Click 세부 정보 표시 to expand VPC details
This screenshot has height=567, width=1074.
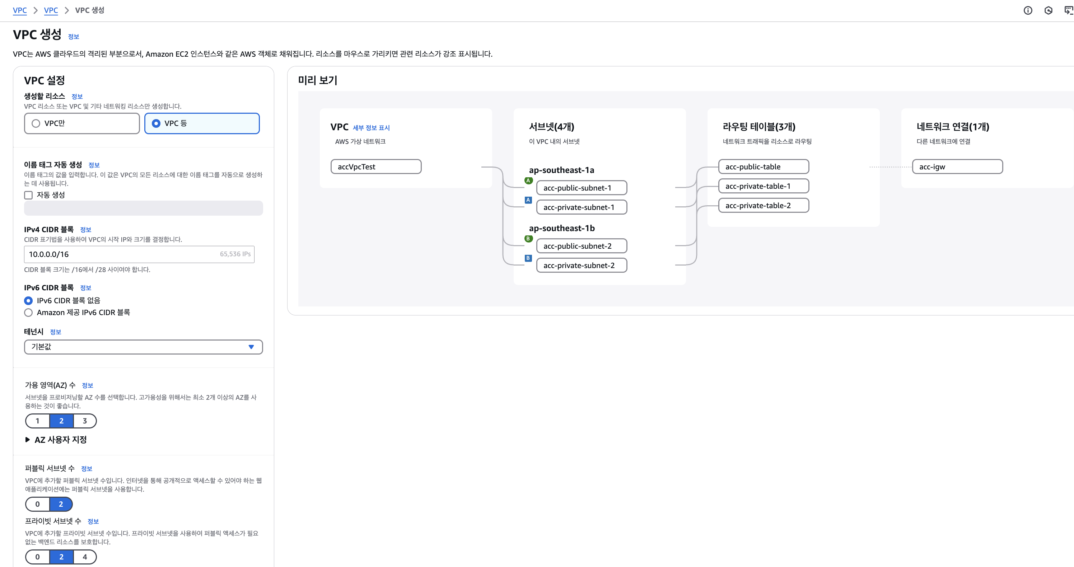[x=371, y=128]
